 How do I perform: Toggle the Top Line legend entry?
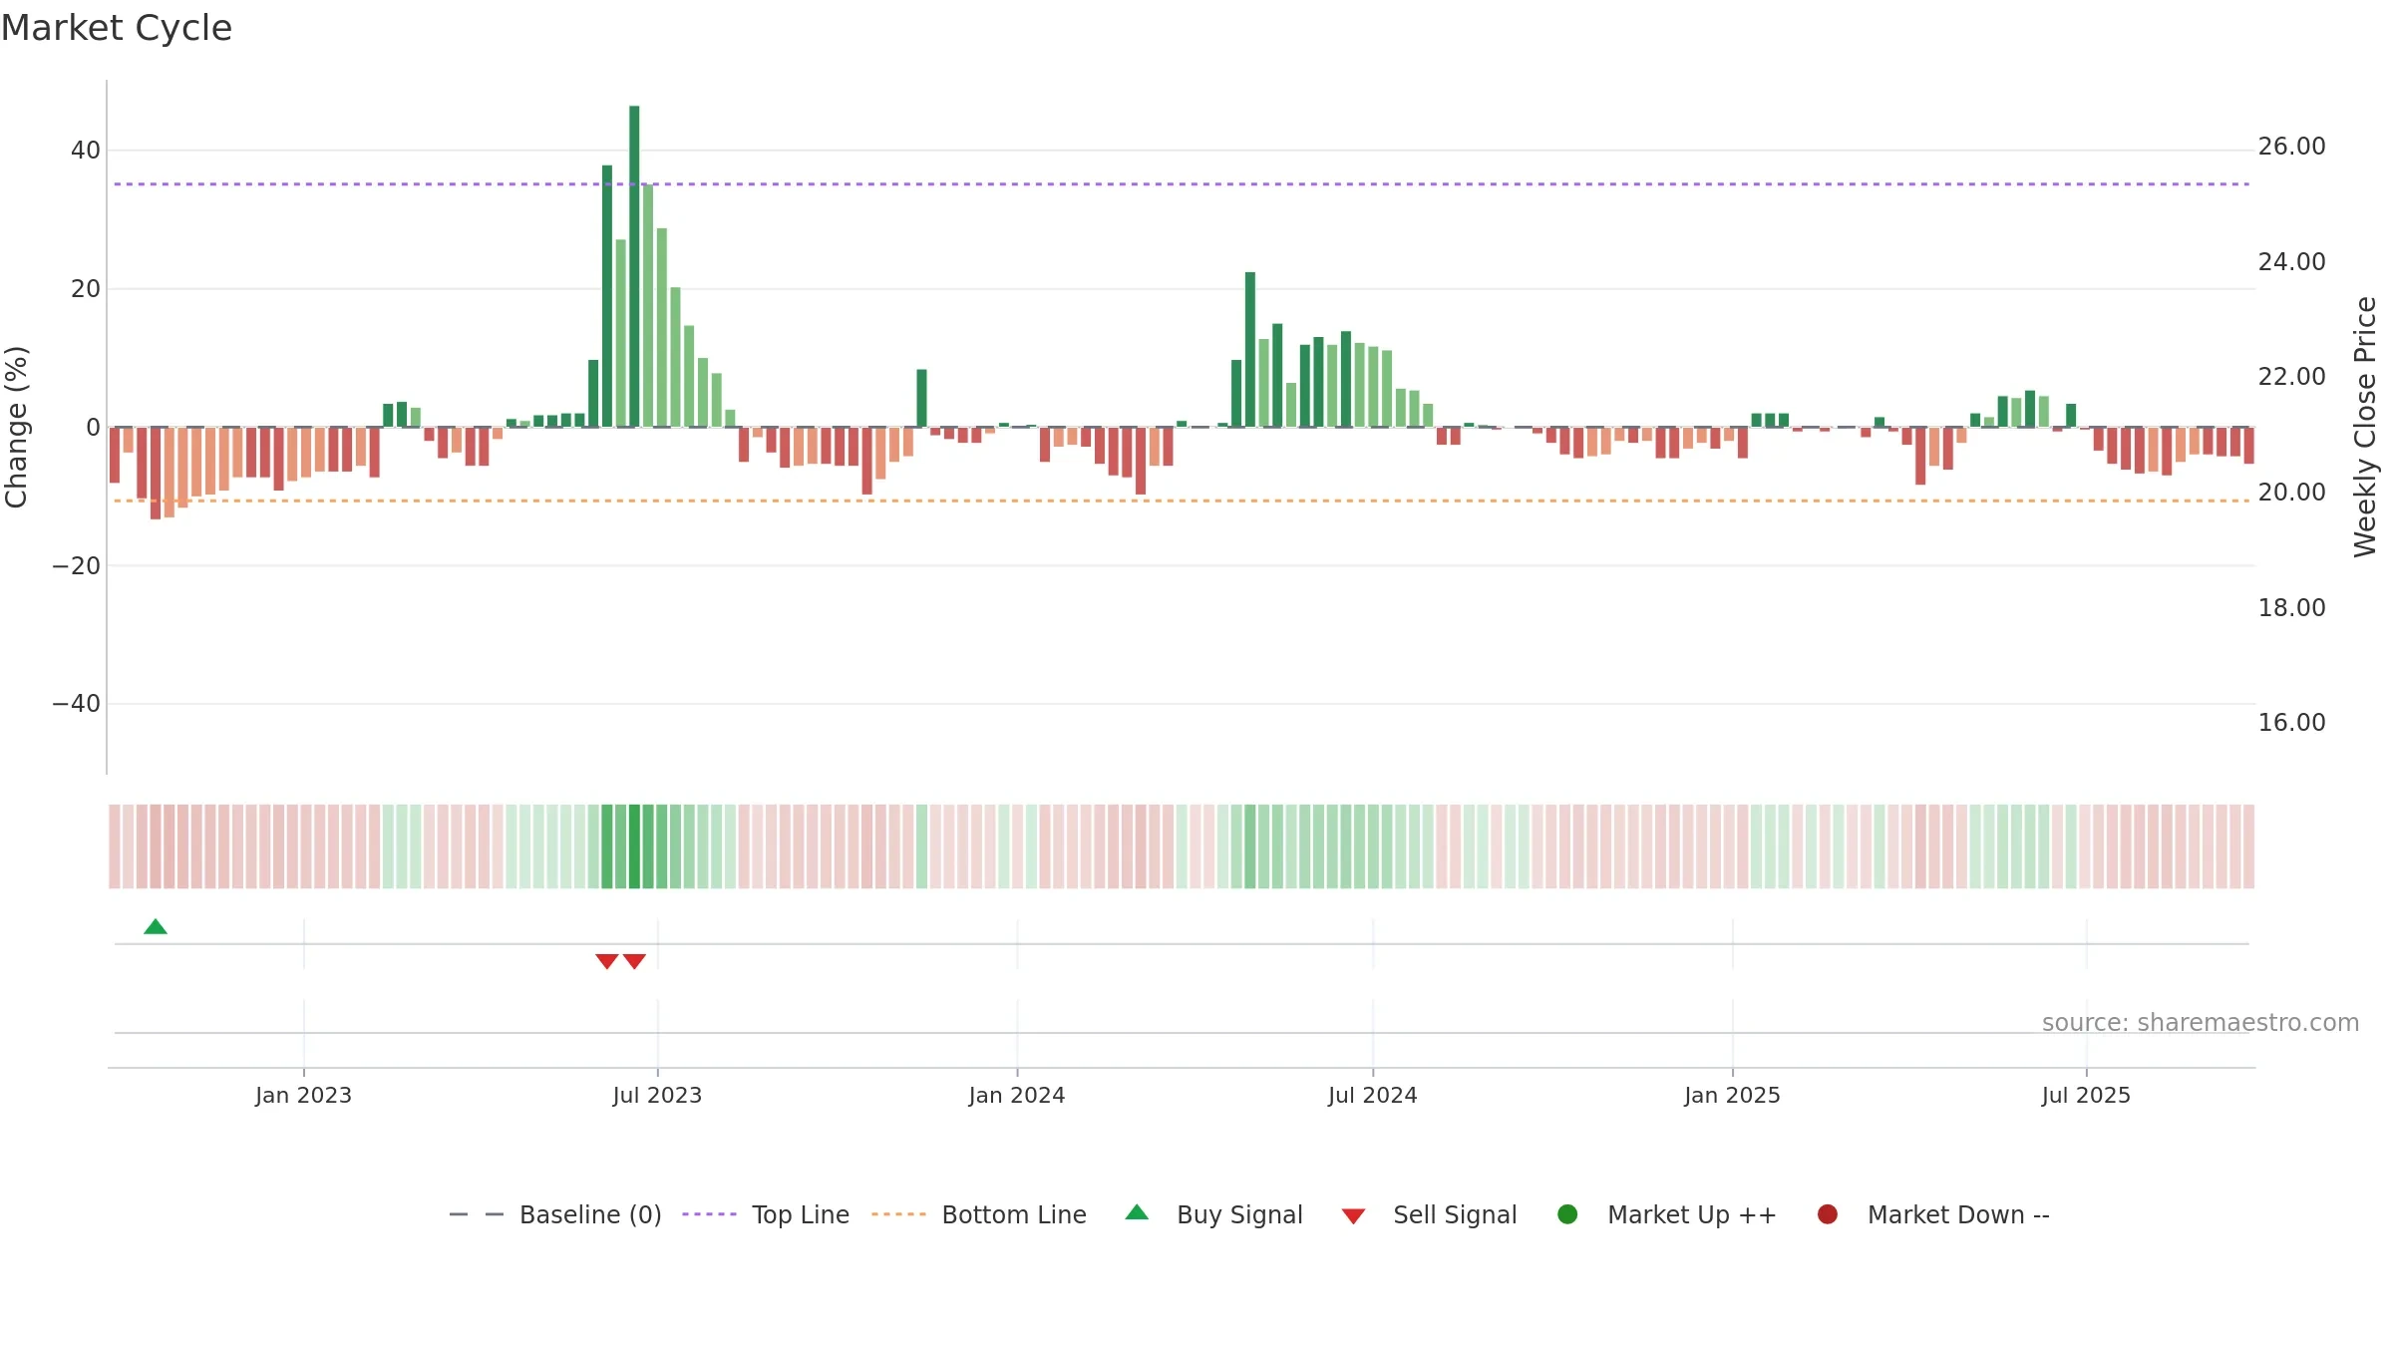click(x=766, y=1214)
